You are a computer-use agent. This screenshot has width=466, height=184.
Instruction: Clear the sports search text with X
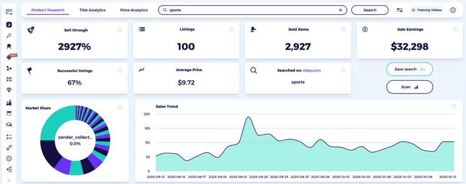click(x=340, y=10)
